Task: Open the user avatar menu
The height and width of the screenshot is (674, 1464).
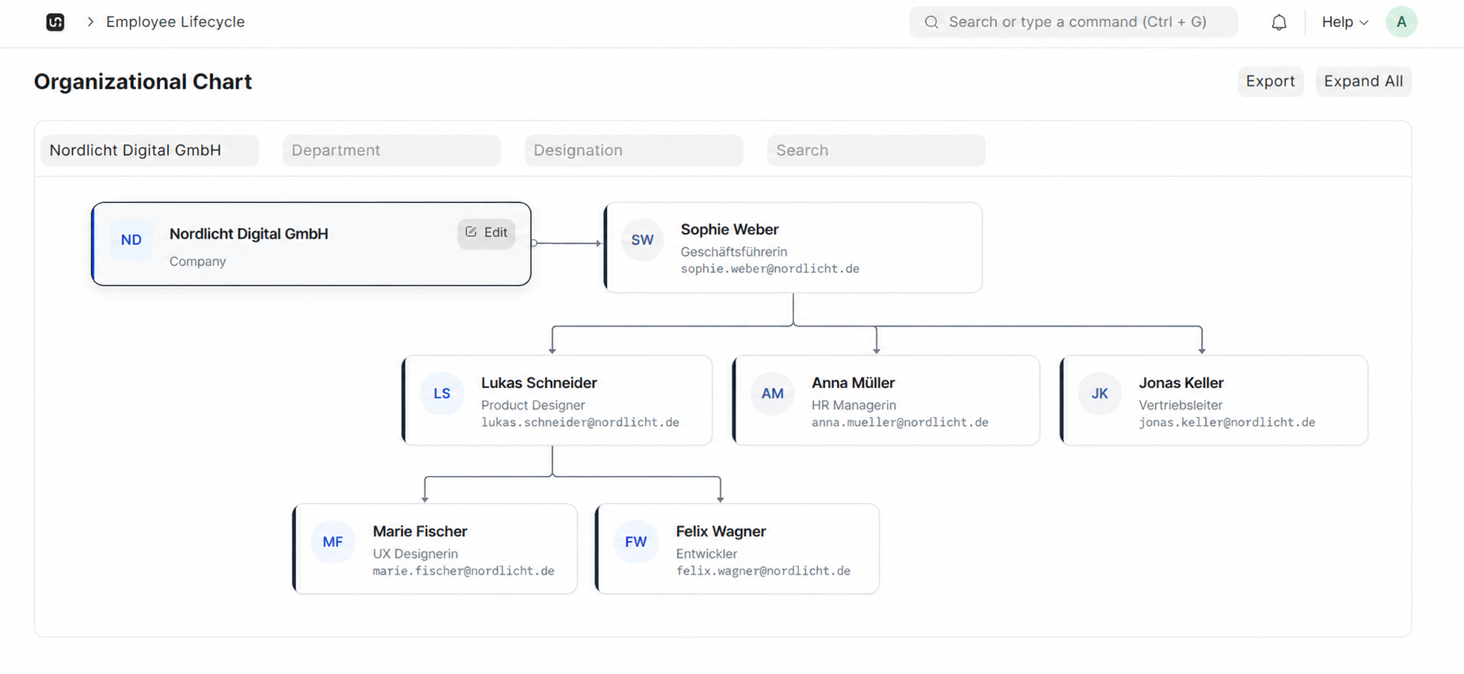Action: [1401, 22]
